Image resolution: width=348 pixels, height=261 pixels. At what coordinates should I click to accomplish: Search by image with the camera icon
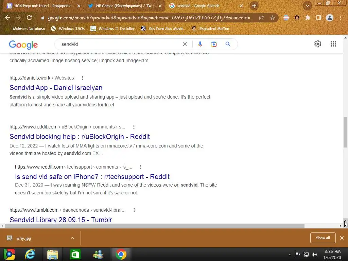tap(214, 44)
